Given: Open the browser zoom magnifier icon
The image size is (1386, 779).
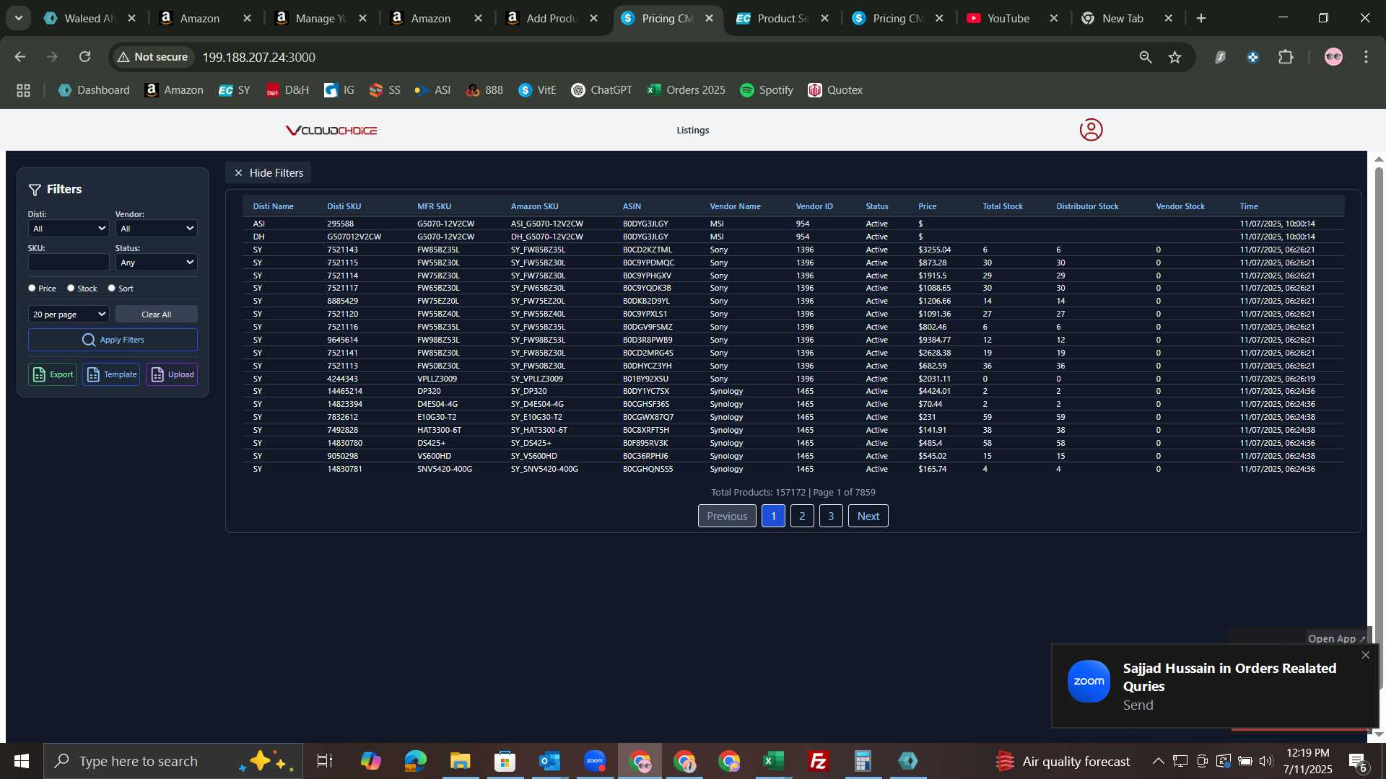Looking at the screenshot, I should (1145, 57).
